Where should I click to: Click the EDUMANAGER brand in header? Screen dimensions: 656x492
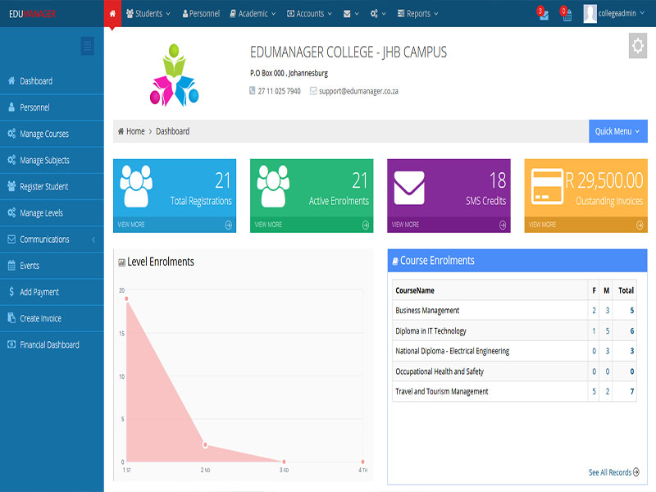[32, 14]
